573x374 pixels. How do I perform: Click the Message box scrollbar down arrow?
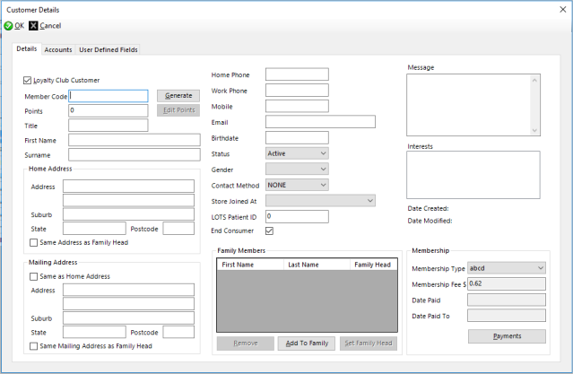(535, 131)
